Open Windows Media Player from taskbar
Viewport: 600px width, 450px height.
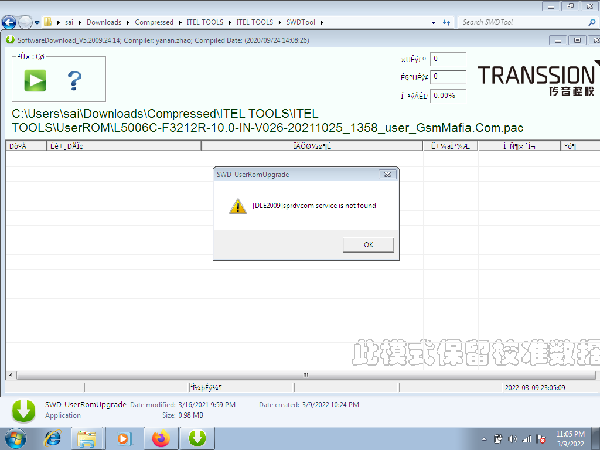point(123,438)
